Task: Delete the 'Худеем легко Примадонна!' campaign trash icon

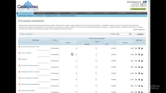Action: tap(139, 86)
